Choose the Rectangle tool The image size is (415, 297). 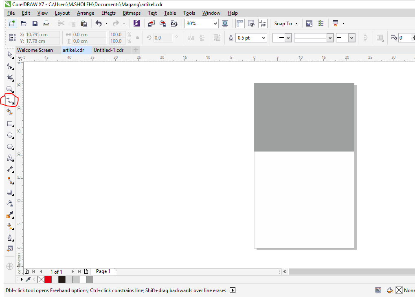point(9,124)
